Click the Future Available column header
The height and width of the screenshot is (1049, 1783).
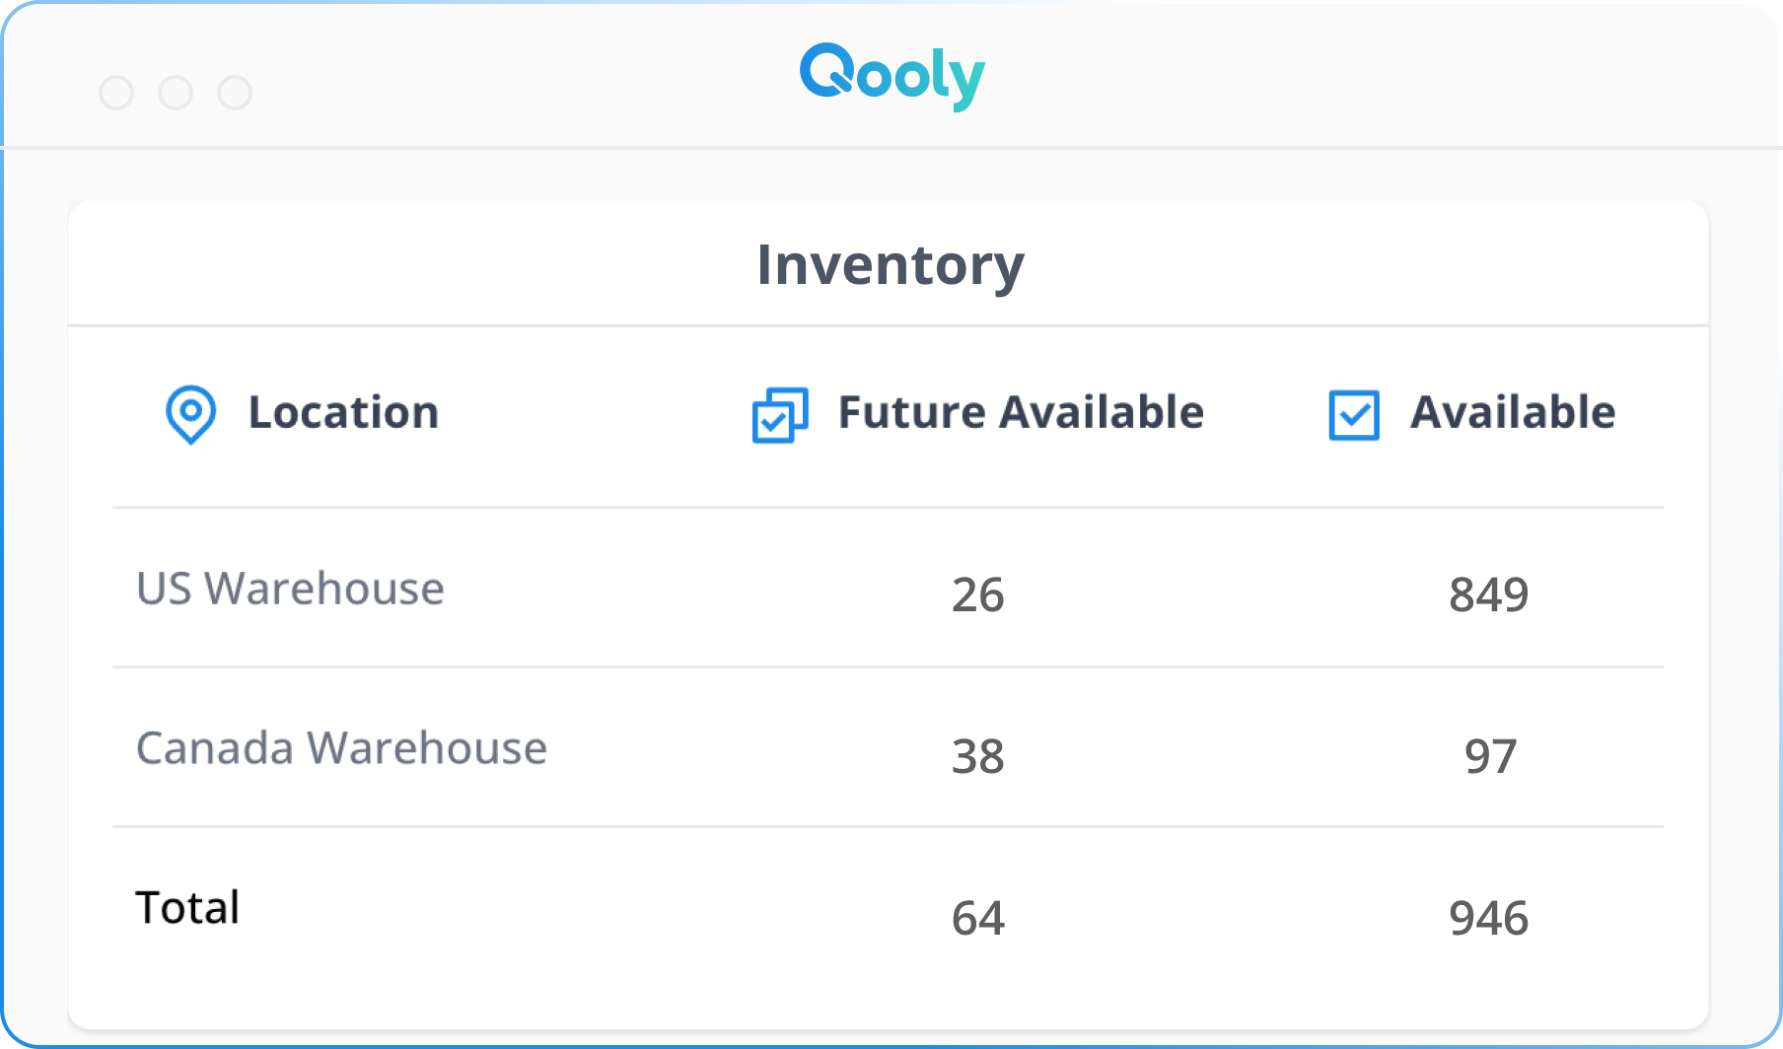tap(1021, 412)
